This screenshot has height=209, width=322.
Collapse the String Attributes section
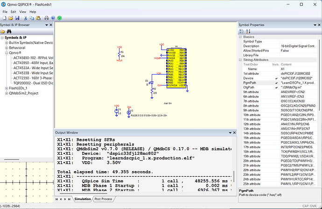[x=240, y=60]
